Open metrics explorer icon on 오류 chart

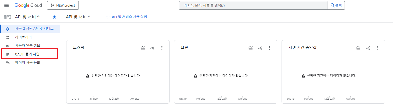[x=260, y=48]
